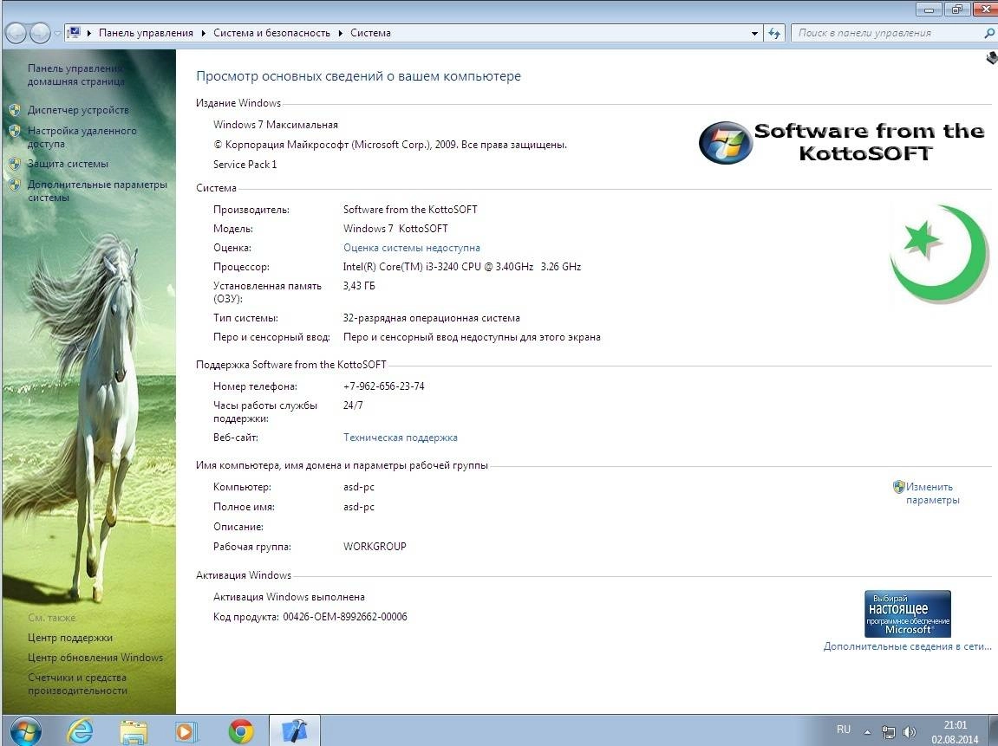
Task: Click shield icon beside Дополнительные параметры системы
Action: pyautogui.click(x=15, y=185)
